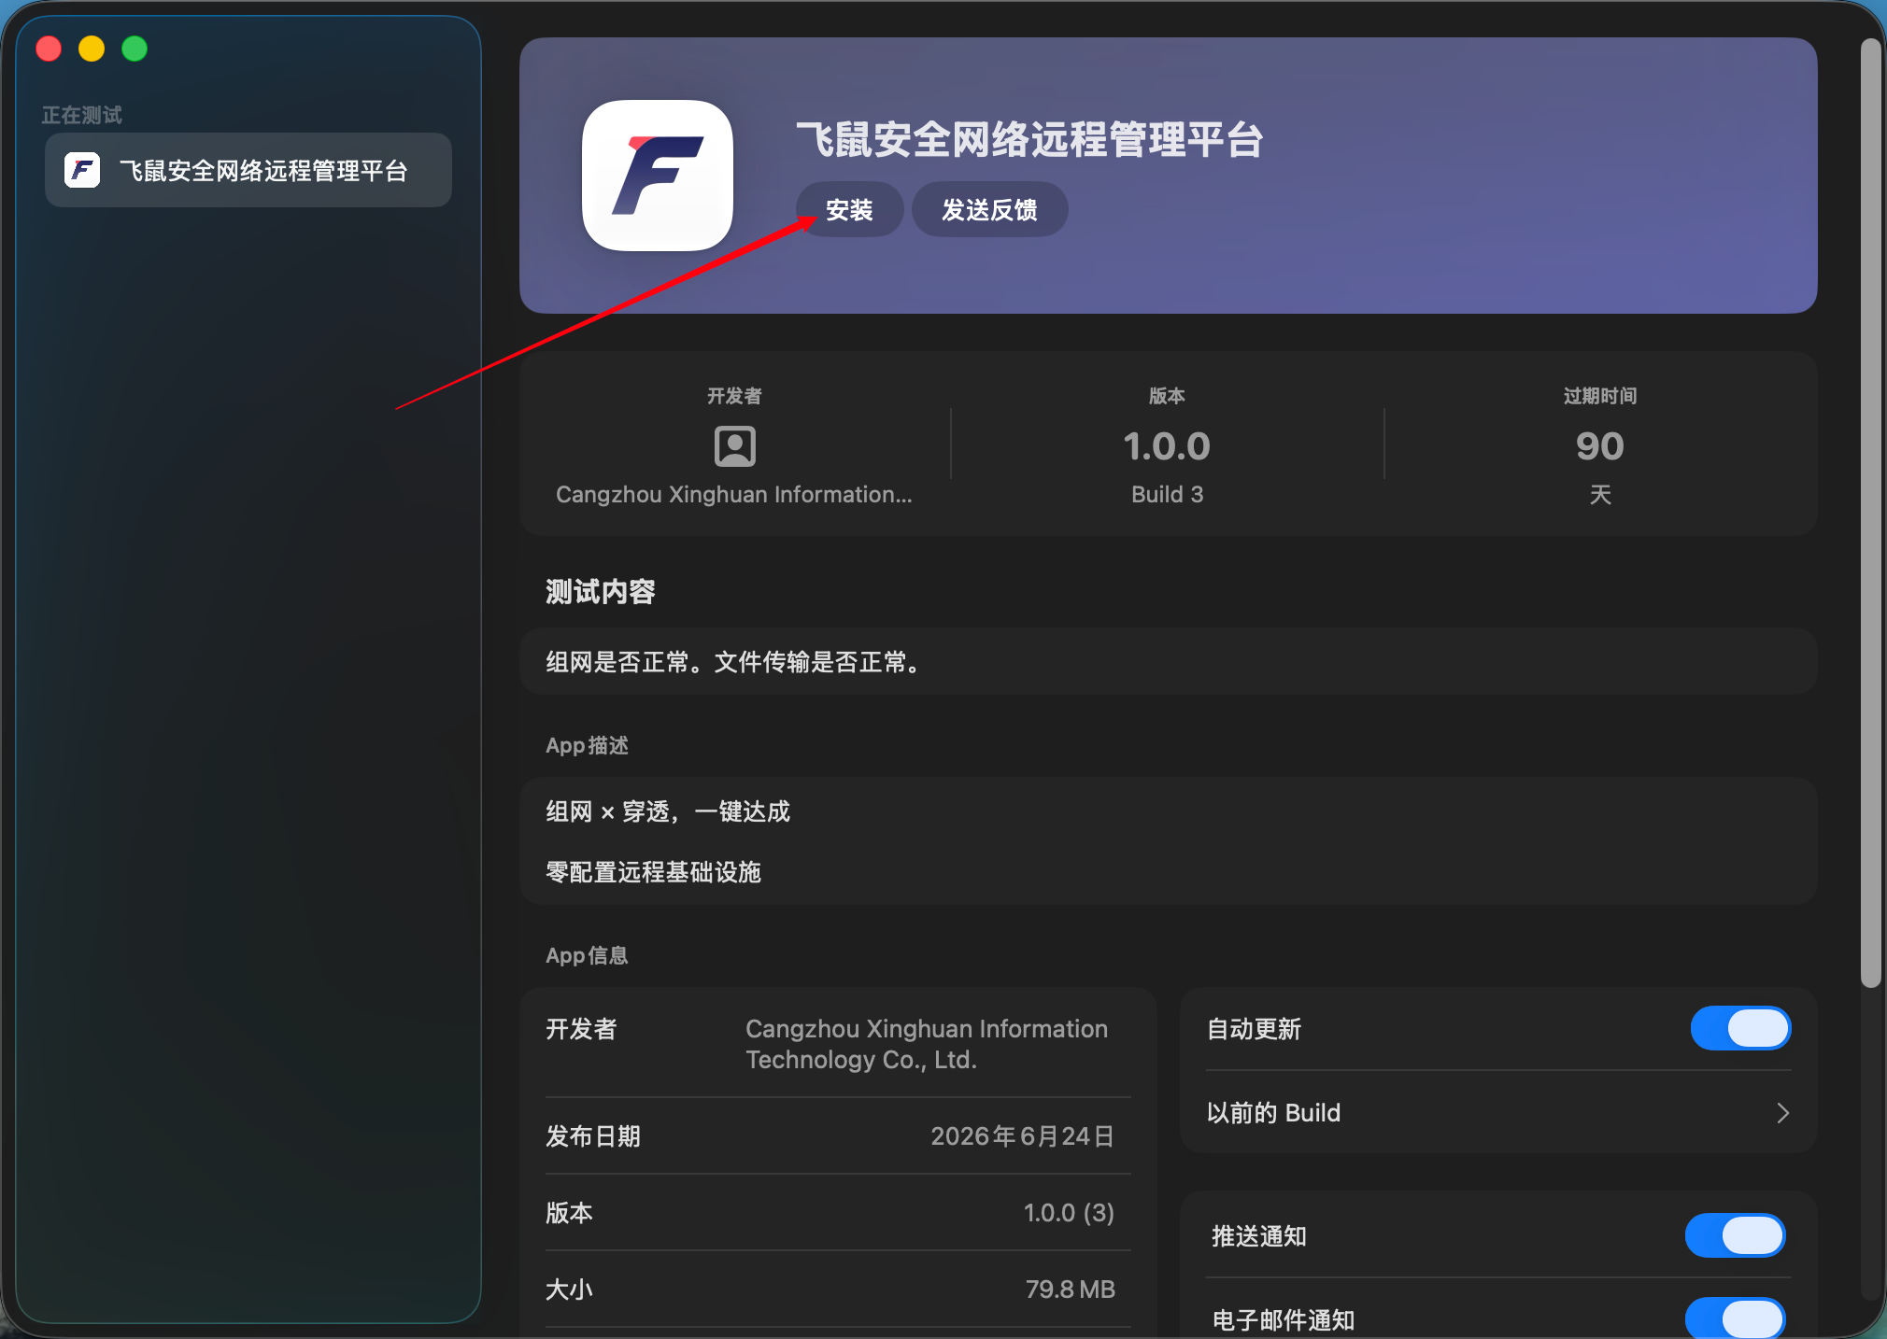Click the 测试内容 text box
1887x1339 pixels.
tap(1168, 662)
